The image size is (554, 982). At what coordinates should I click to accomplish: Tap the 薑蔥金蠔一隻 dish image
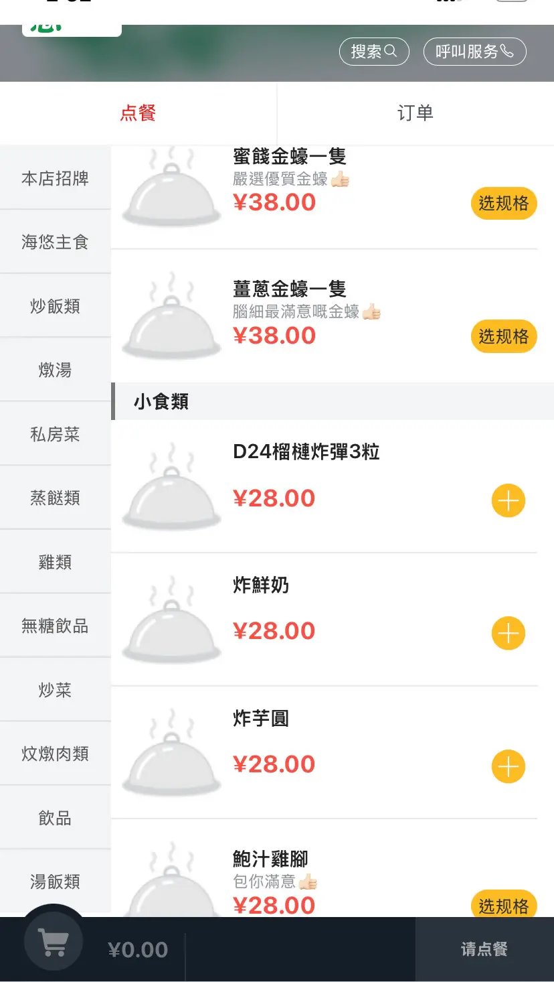(171, 320)
